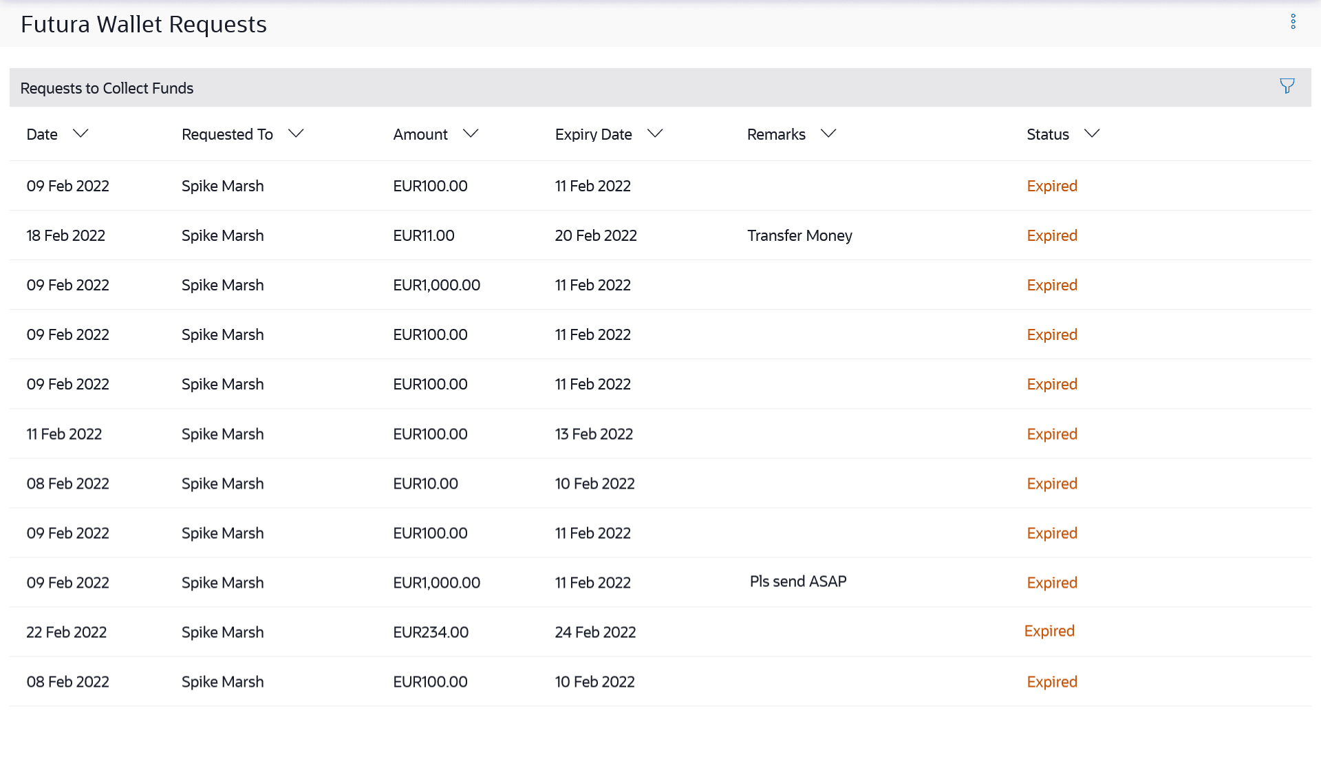Click the filter funnel icon
Viewport: 1321px width, 768px height.
(x=1287, y=86)
